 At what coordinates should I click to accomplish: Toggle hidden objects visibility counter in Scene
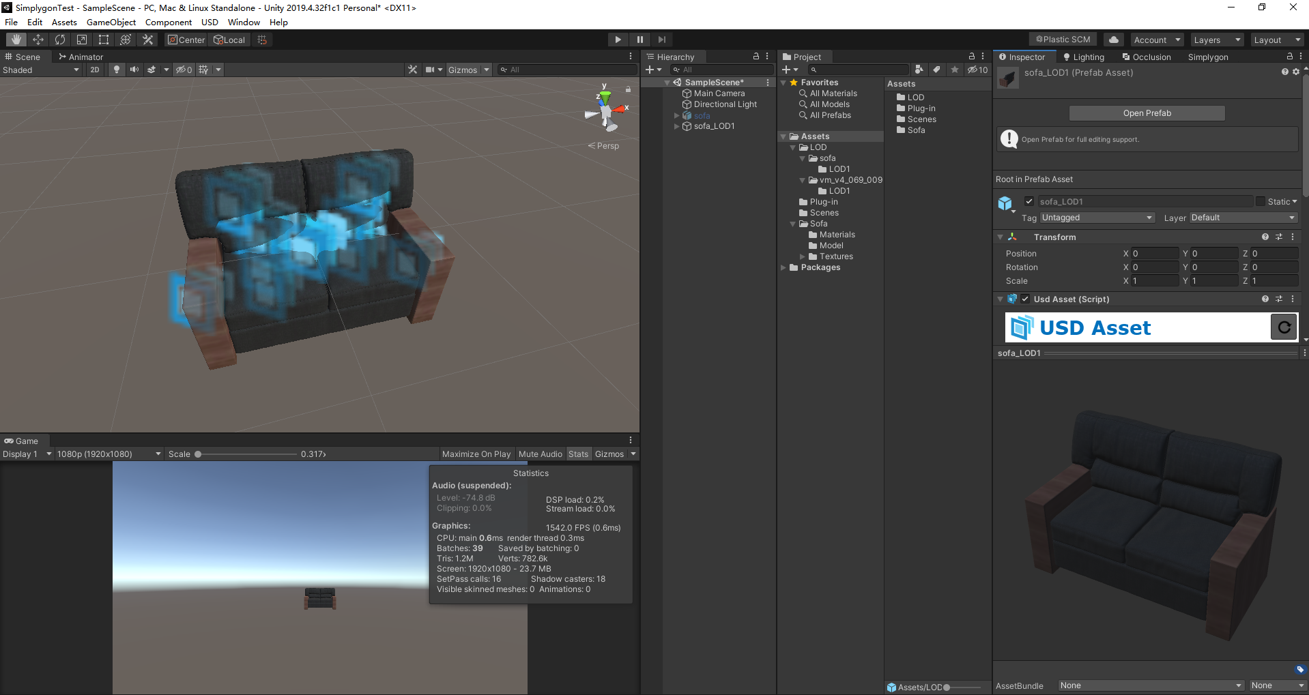click(x=184, y=70)
